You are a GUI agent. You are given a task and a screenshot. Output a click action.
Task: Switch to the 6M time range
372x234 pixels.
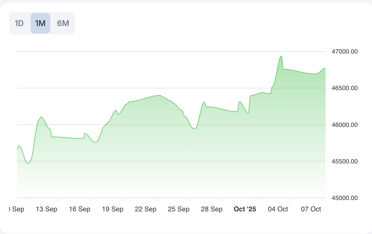63,23
